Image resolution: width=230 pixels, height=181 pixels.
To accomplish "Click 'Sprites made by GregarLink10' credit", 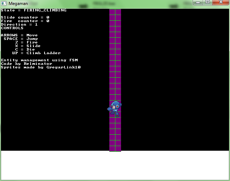I will (41, 67).
